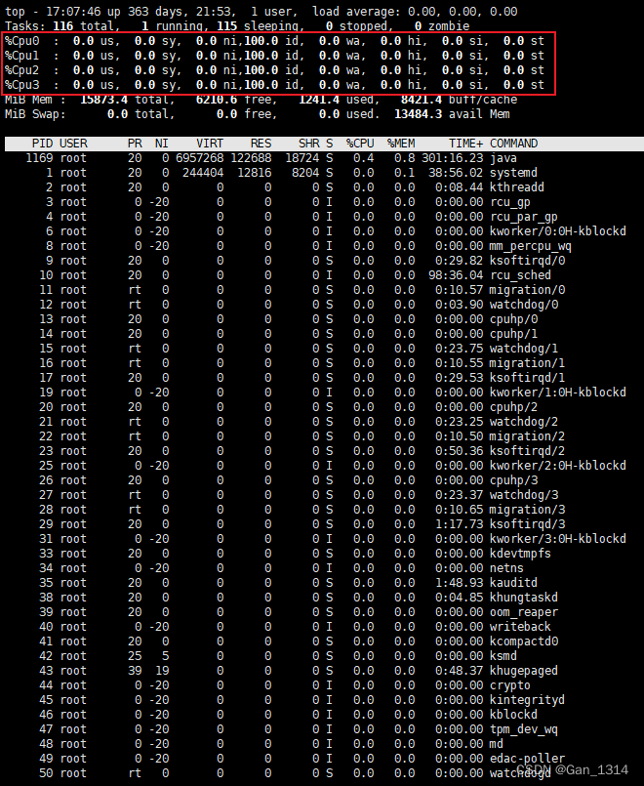Viewport: 644px width, 786px height.
Task: Select the java process name
Action: coord(503,158)
